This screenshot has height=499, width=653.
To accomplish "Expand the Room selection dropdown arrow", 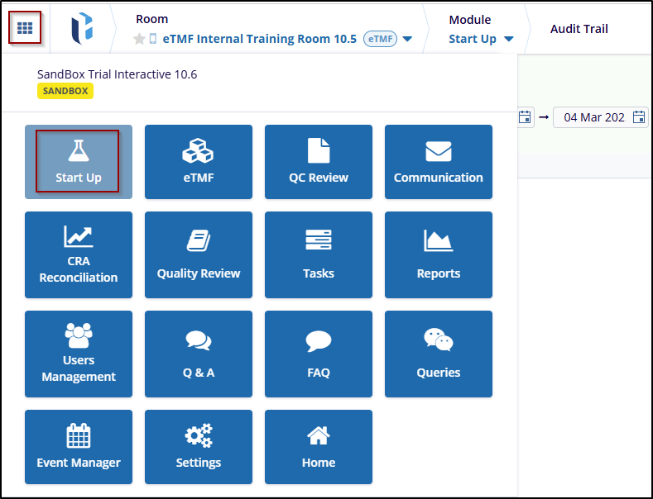I will point(407,39).
